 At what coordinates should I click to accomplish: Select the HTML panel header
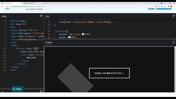click(x=4, y=16)
